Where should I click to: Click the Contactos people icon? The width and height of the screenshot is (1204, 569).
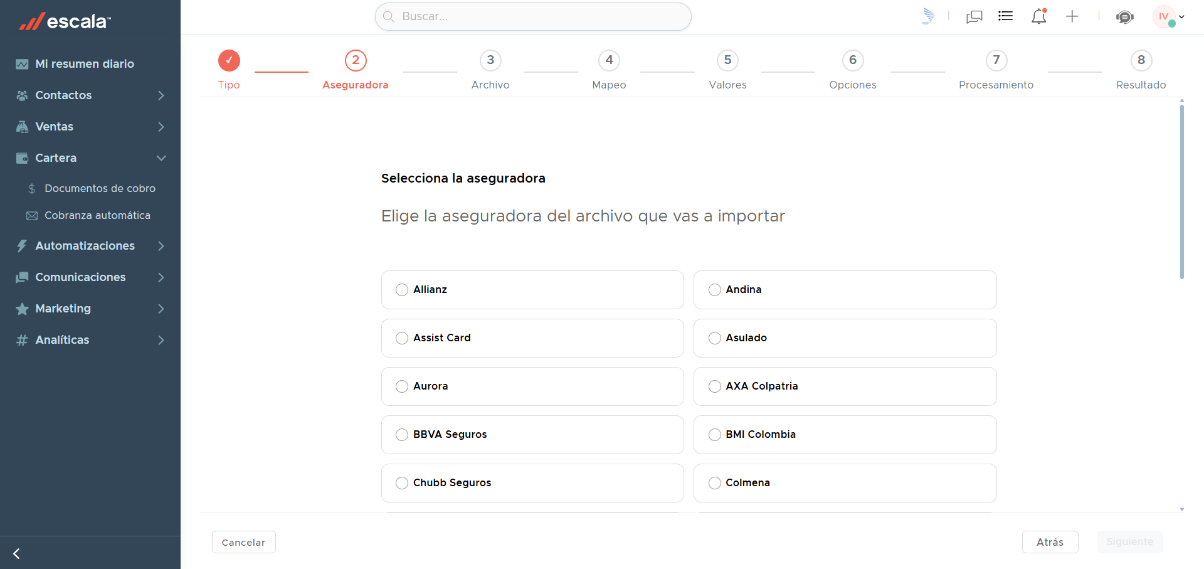(x=22, y=95)
